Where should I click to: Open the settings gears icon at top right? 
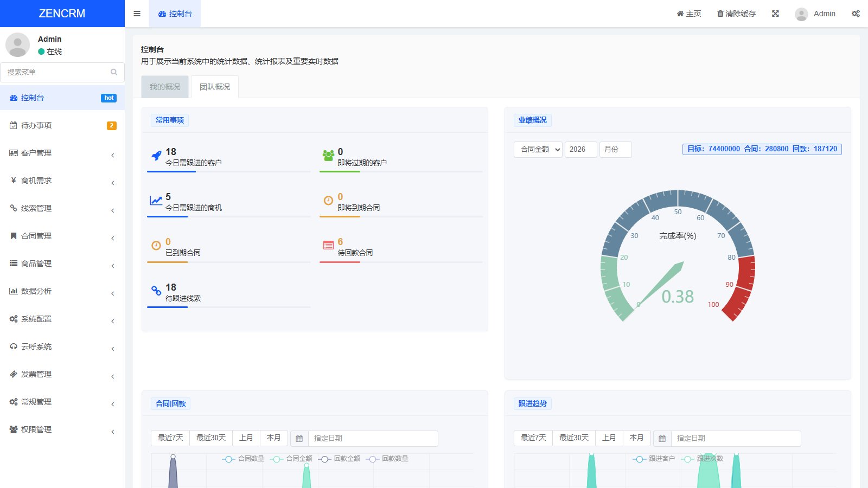point(856,14)
